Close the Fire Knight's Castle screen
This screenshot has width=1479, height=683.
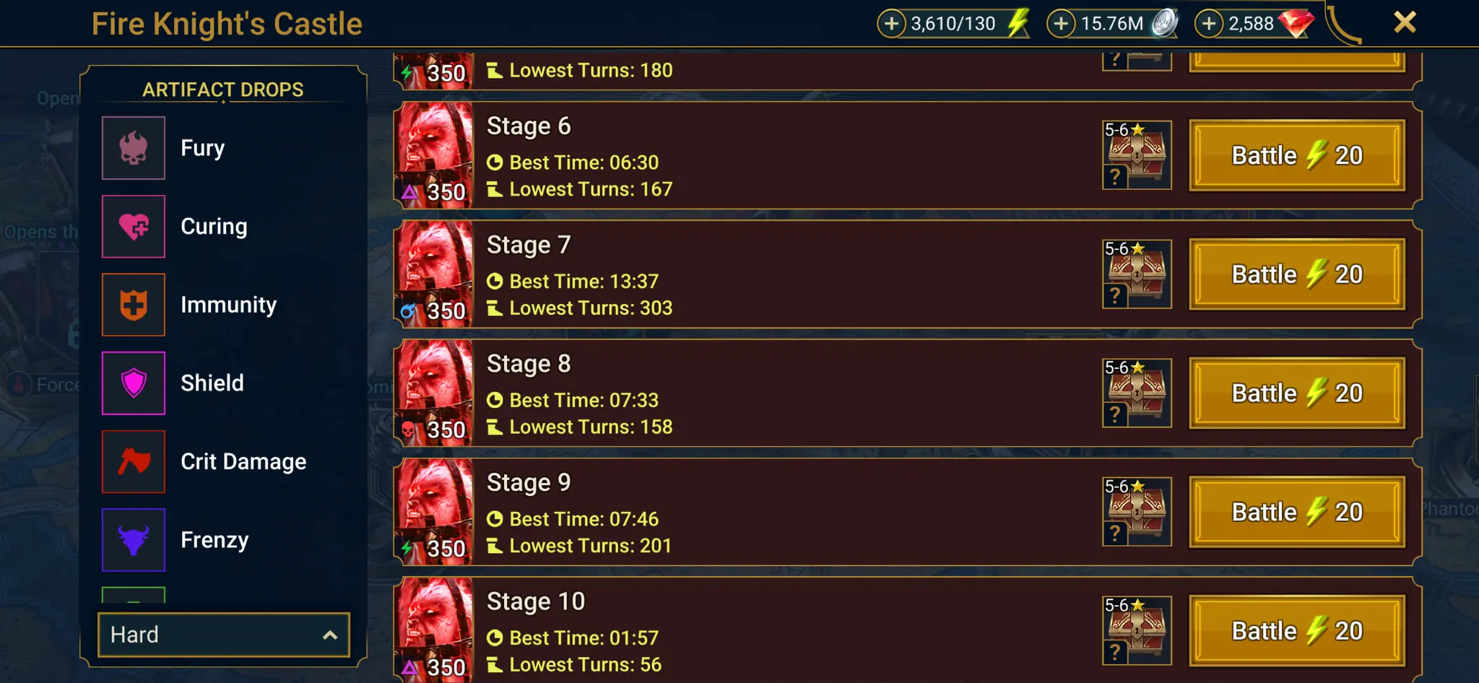1405,22
